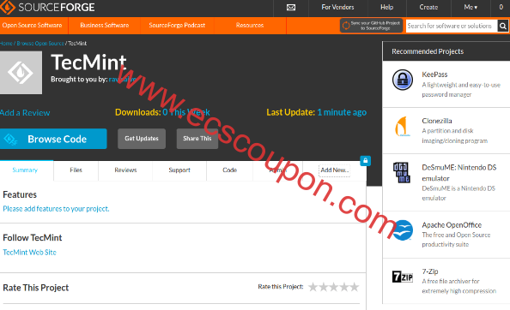Click the search magnifier button

[502, 26]
